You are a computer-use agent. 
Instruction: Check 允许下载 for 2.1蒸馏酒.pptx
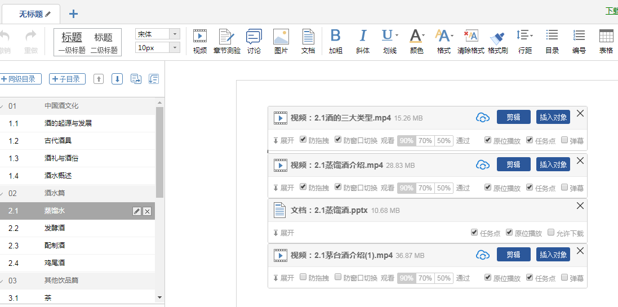click(x=551, y=233)
